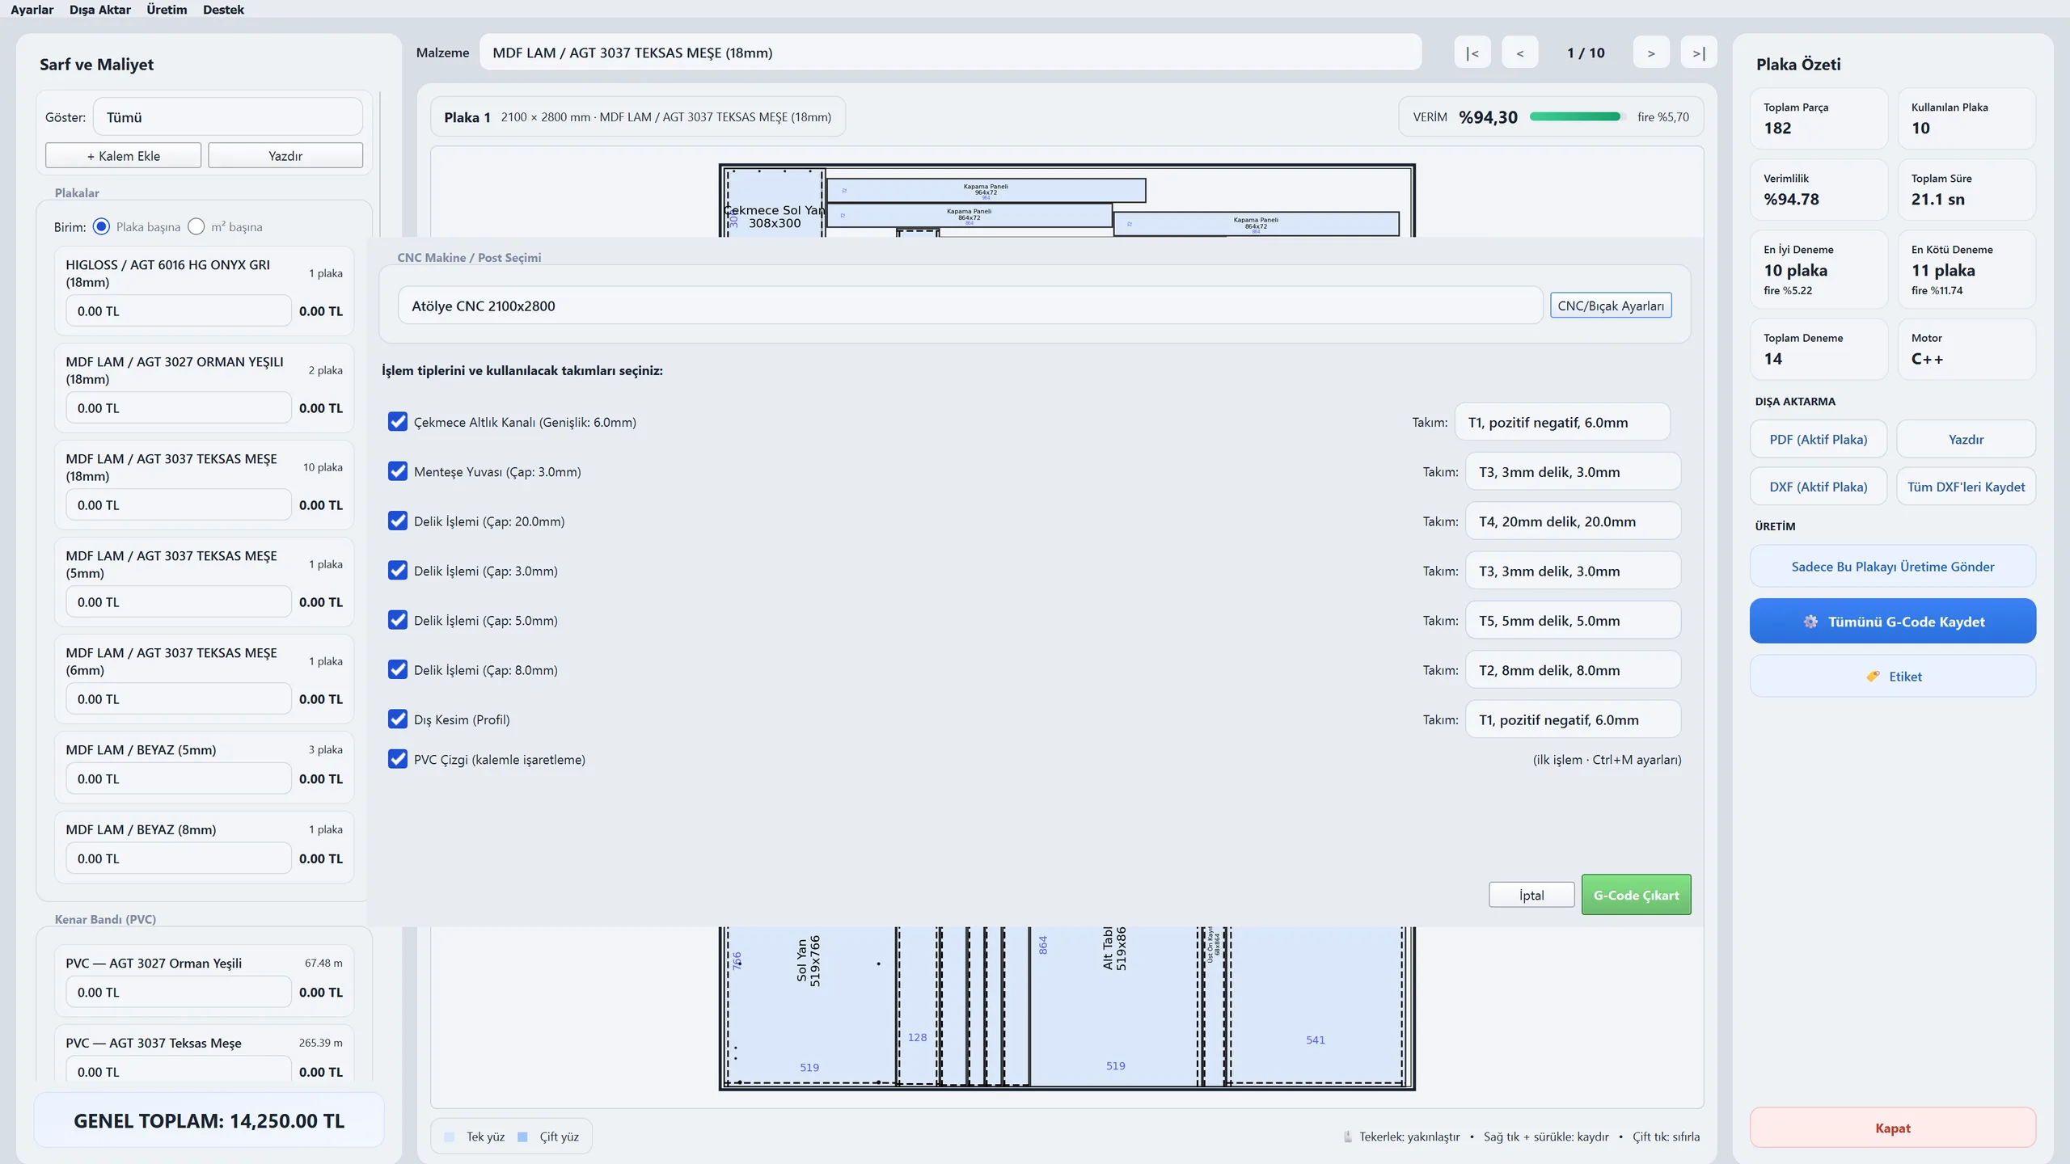Open tool dropdown showing T5, 5mm delik
This screenshot has width=2070, height=1164.
pyautogui.click(x=1573, y=620)
